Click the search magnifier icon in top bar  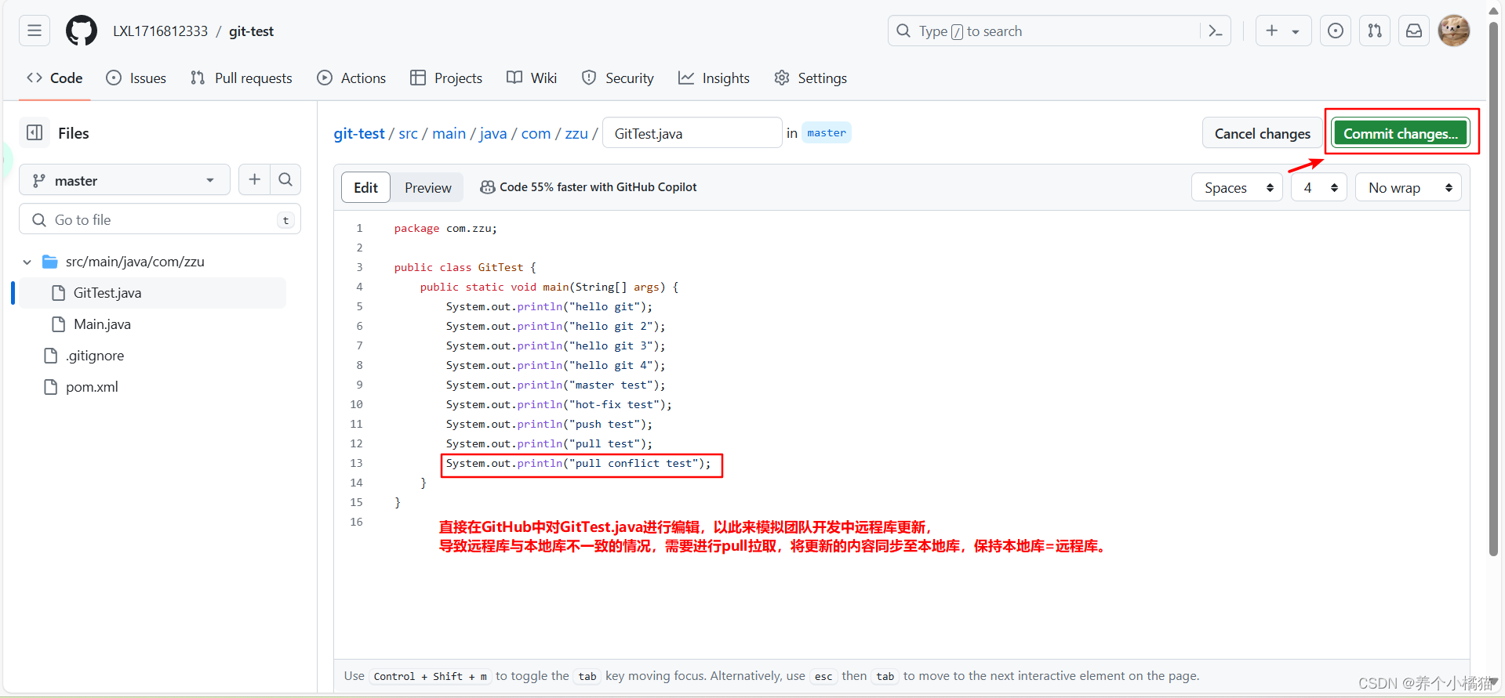(903, 31)
